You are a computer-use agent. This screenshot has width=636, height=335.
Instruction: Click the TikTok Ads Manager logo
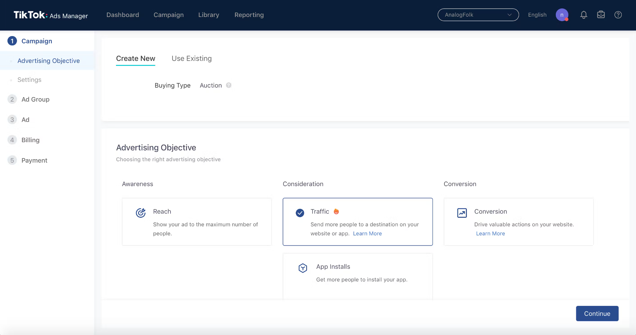tap(51, 15)
